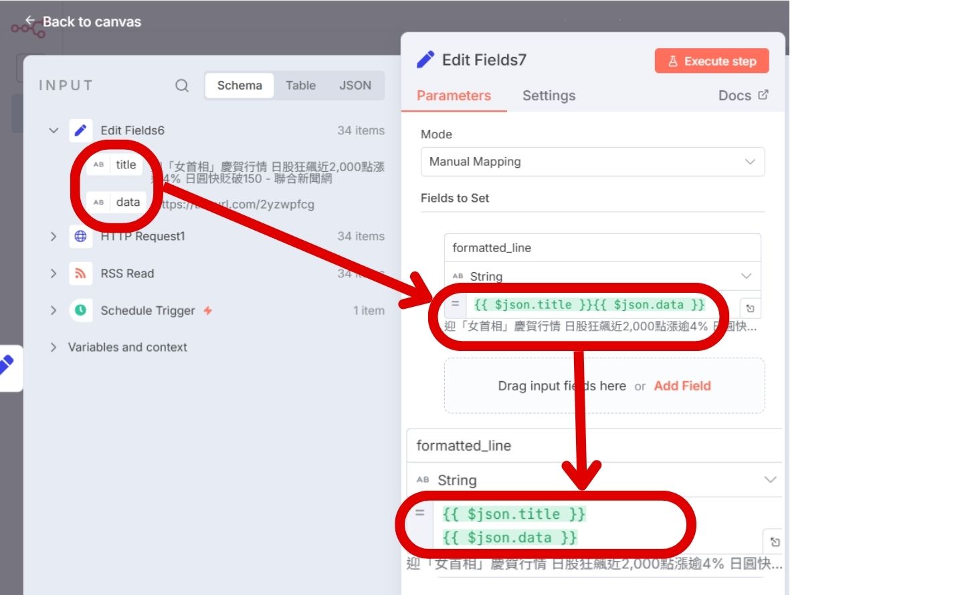The width and height of the screenshot is (970, 595).
Task: Open the String type dropdown under formatted_line
Action: click(745, 276)
